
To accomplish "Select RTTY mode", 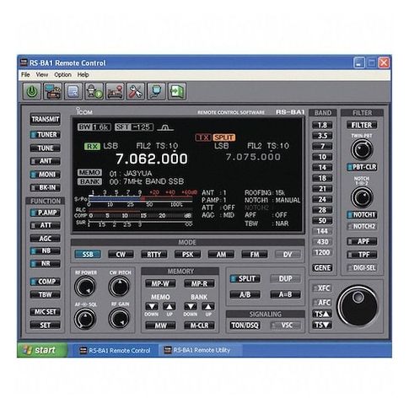I will [x=154, y=255].
